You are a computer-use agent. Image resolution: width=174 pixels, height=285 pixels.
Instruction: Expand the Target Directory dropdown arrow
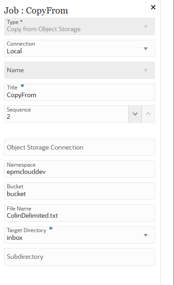(x=146, y=235)
